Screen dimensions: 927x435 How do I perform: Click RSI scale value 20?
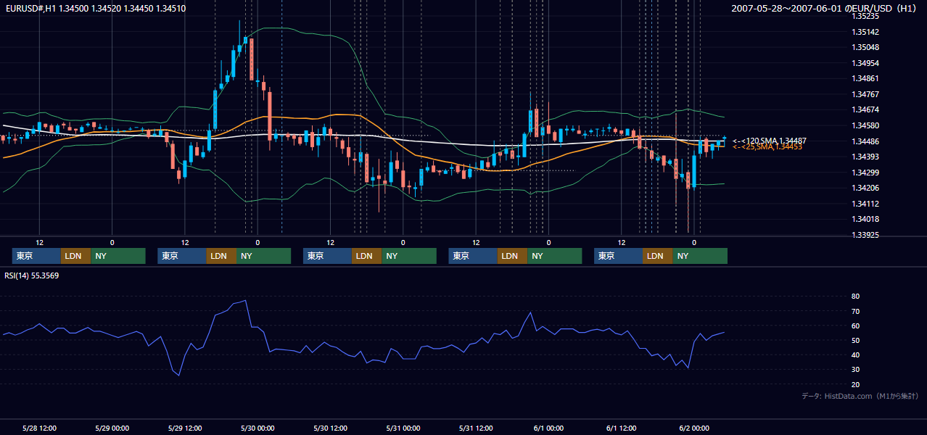click(856, 384)
